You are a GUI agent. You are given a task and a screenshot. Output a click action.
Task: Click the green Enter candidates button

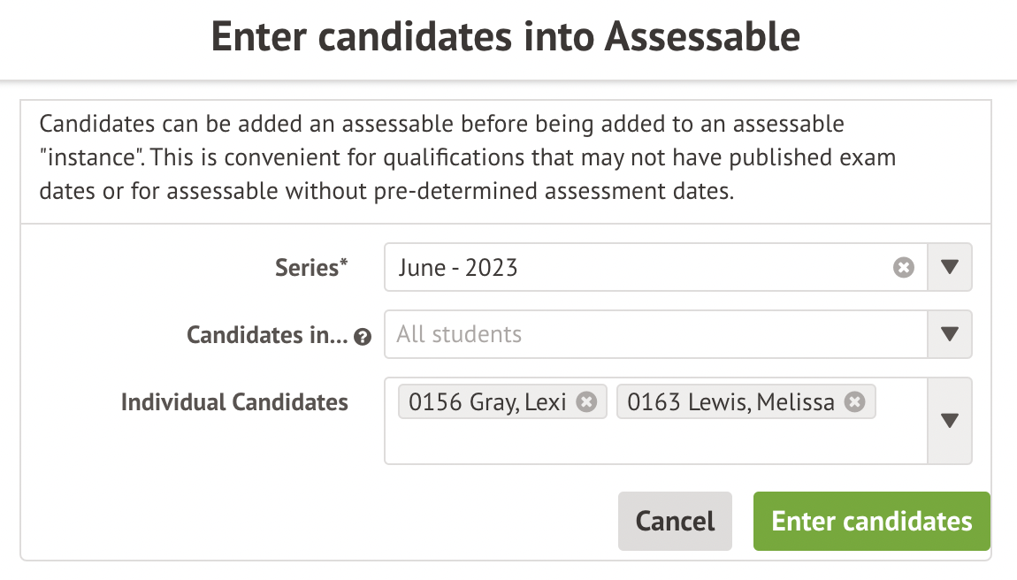pos(871,521)
